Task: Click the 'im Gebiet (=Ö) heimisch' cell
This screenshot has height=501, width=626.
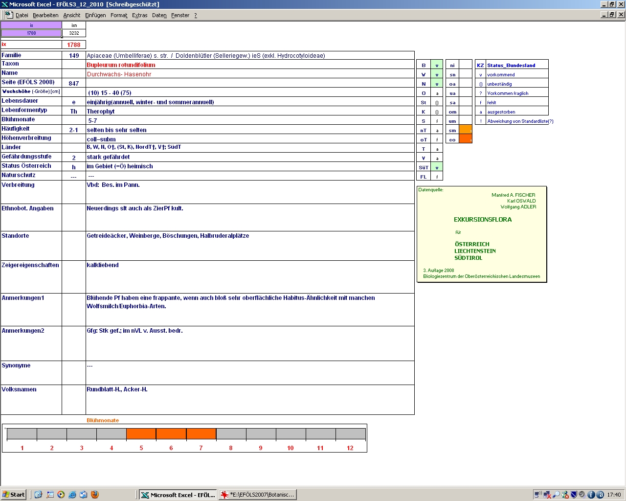Action: [x=250, y=166]
